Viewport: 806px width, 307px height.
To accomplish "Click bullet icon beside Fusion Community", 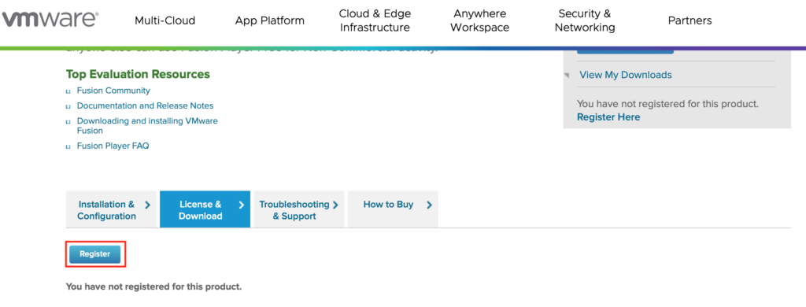I will pos(68,91).
